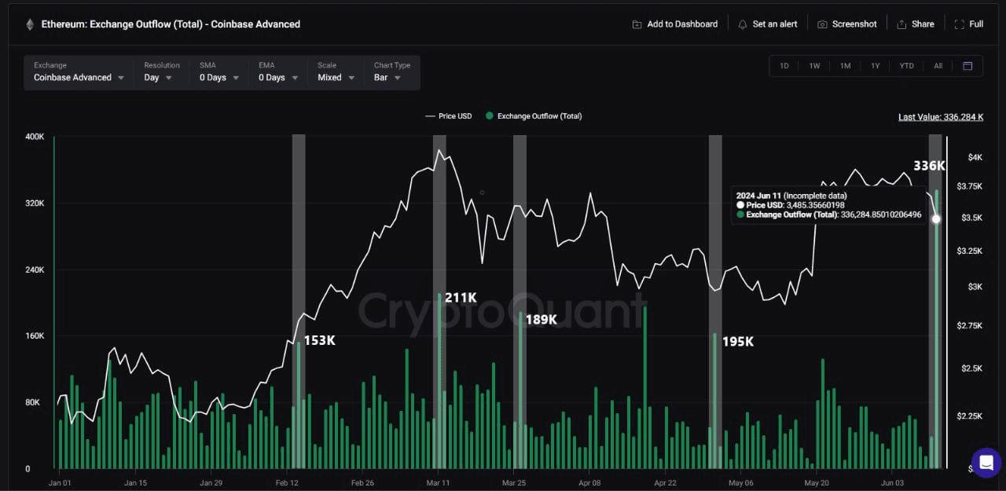
Task: Expand the Chart Type dropdown set to Bar
Action: 387,78
